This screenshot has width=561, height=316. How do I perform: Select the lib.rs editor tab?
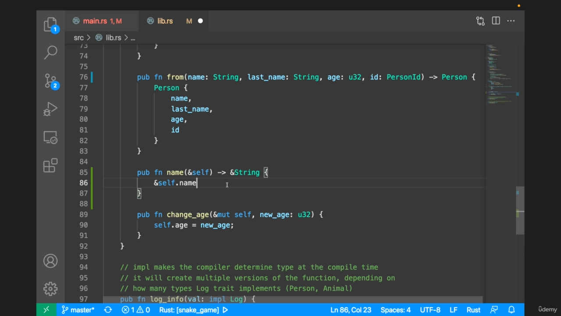(x=165, y=21)
